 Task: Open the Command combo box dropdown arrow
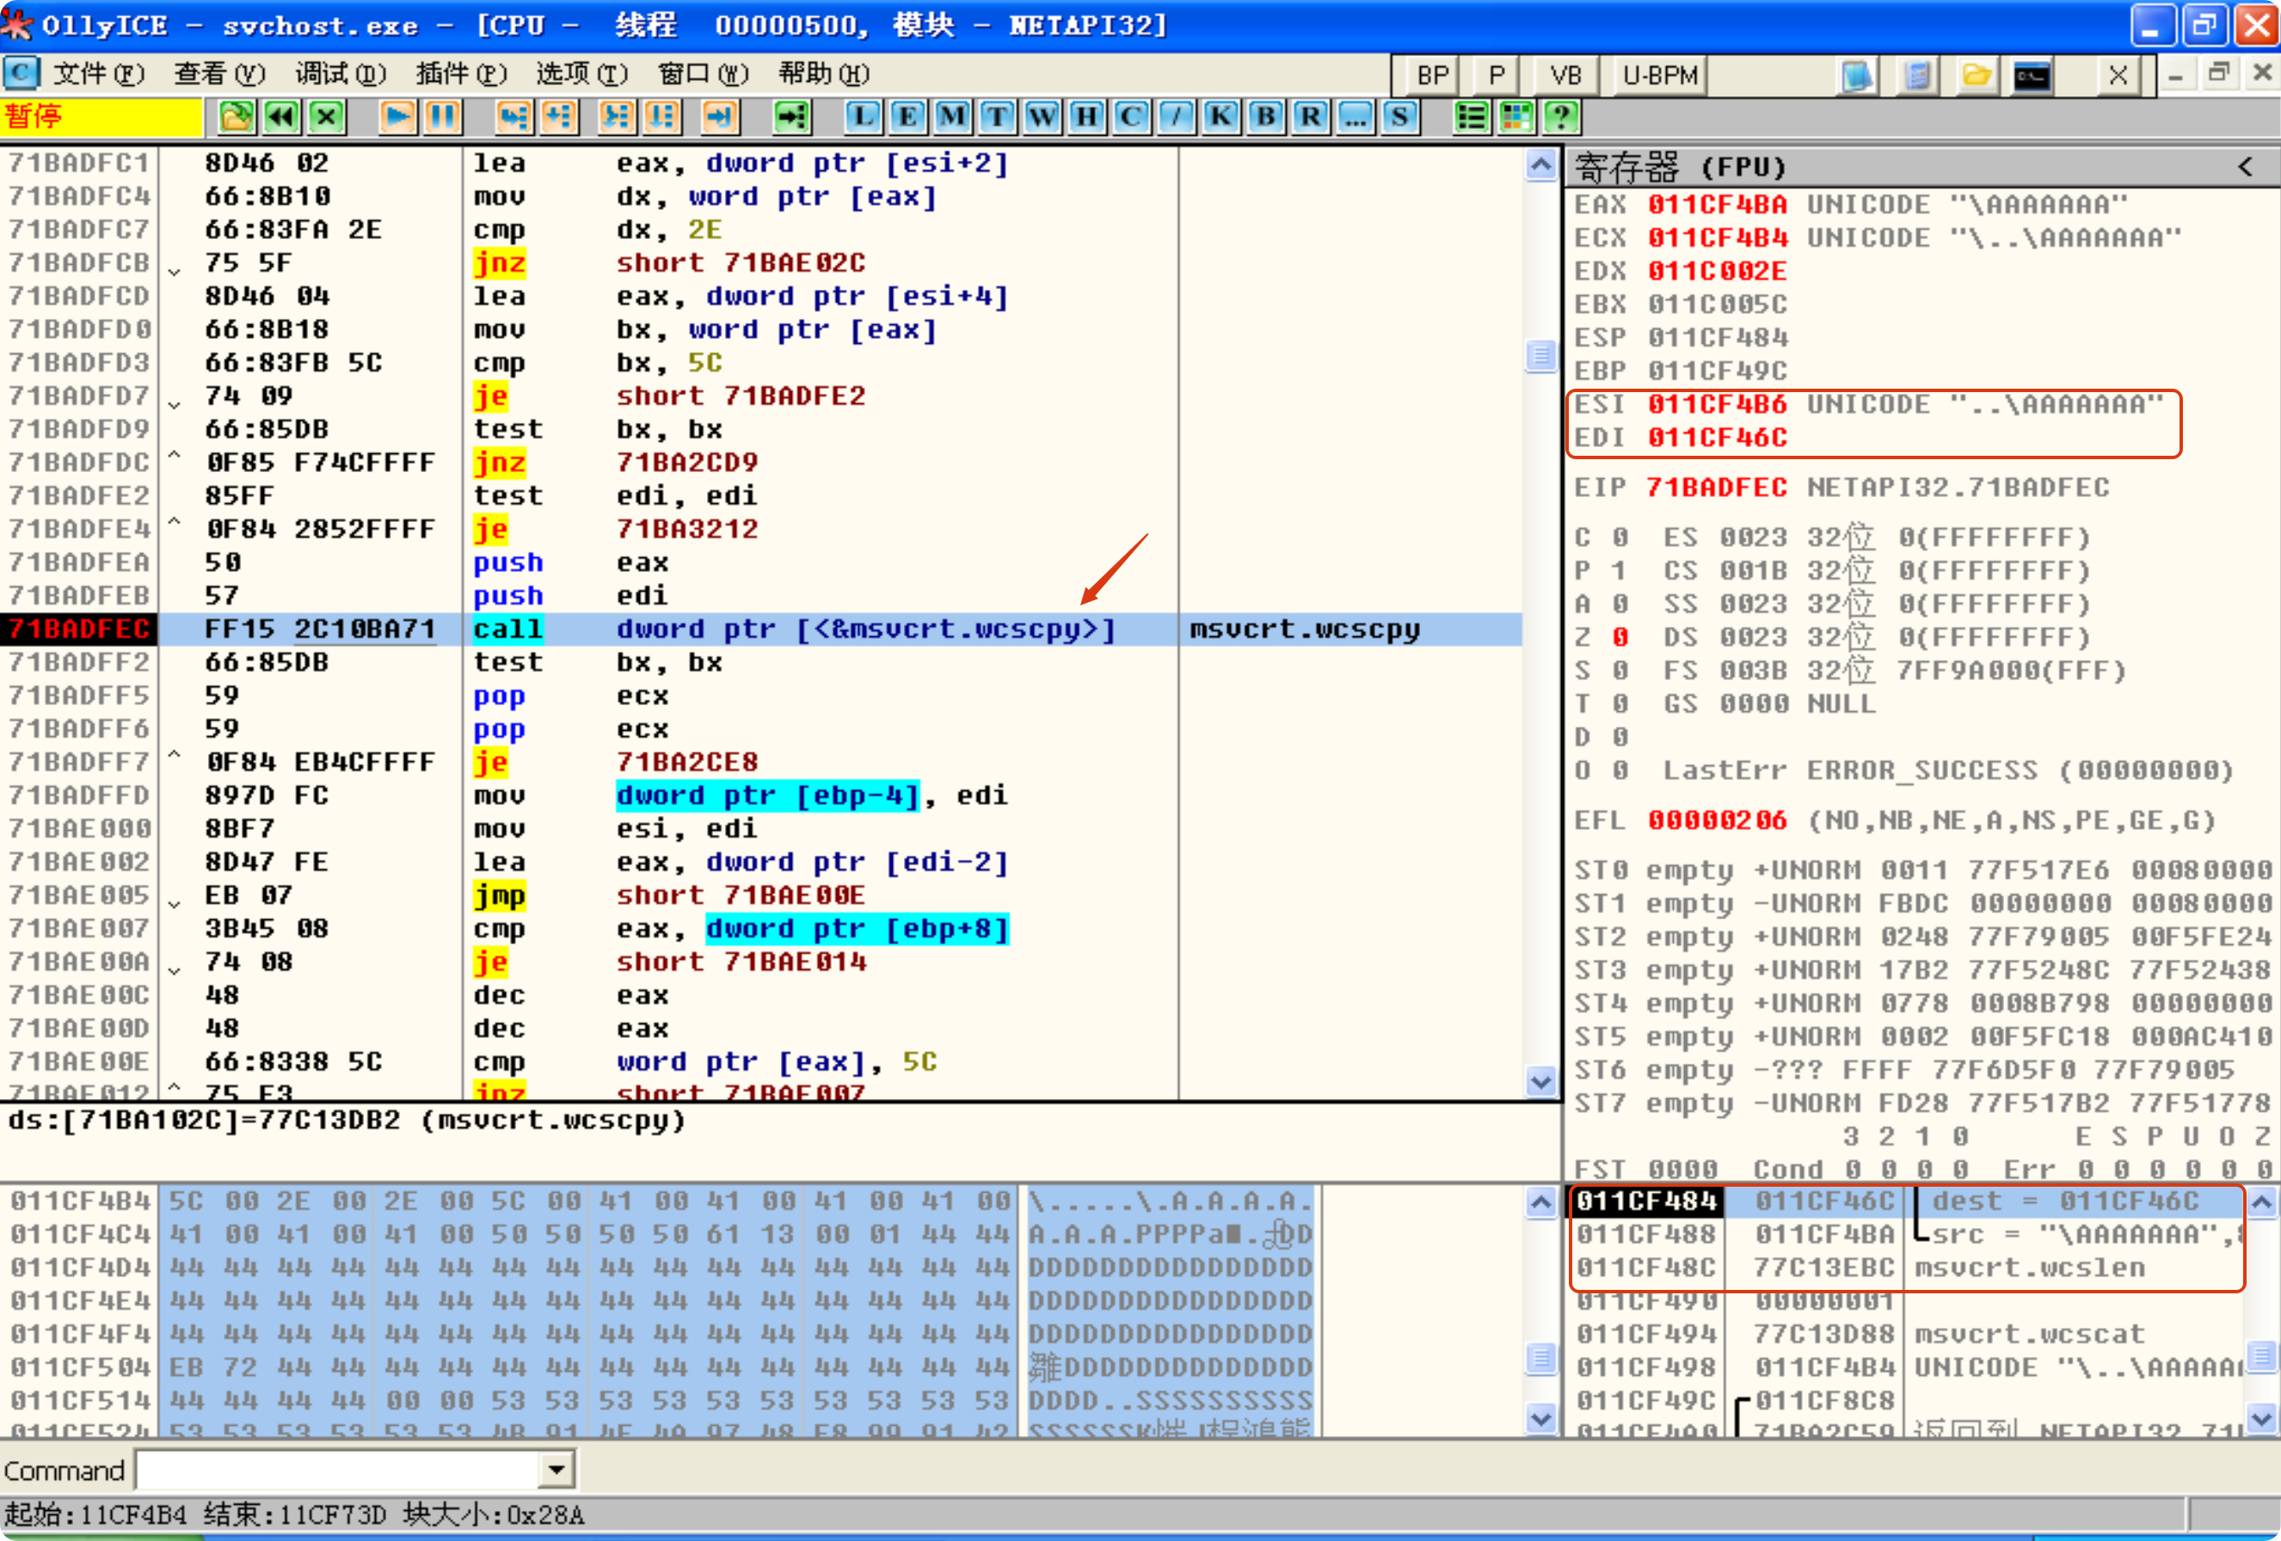[556, 1470]
